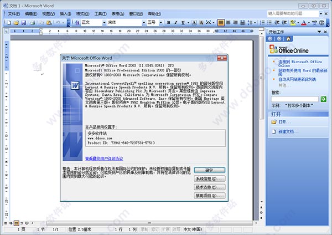
Task: Click the 打开... link in task pane
Action: [x=284, y=122]
